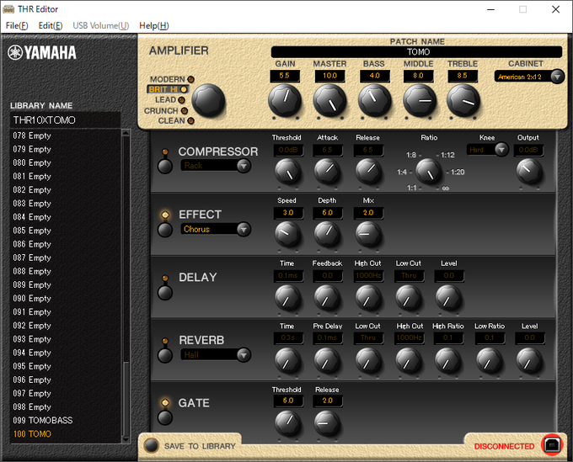Open the File menu
This screenshot has height=462, width=573.
click(17, 25)
